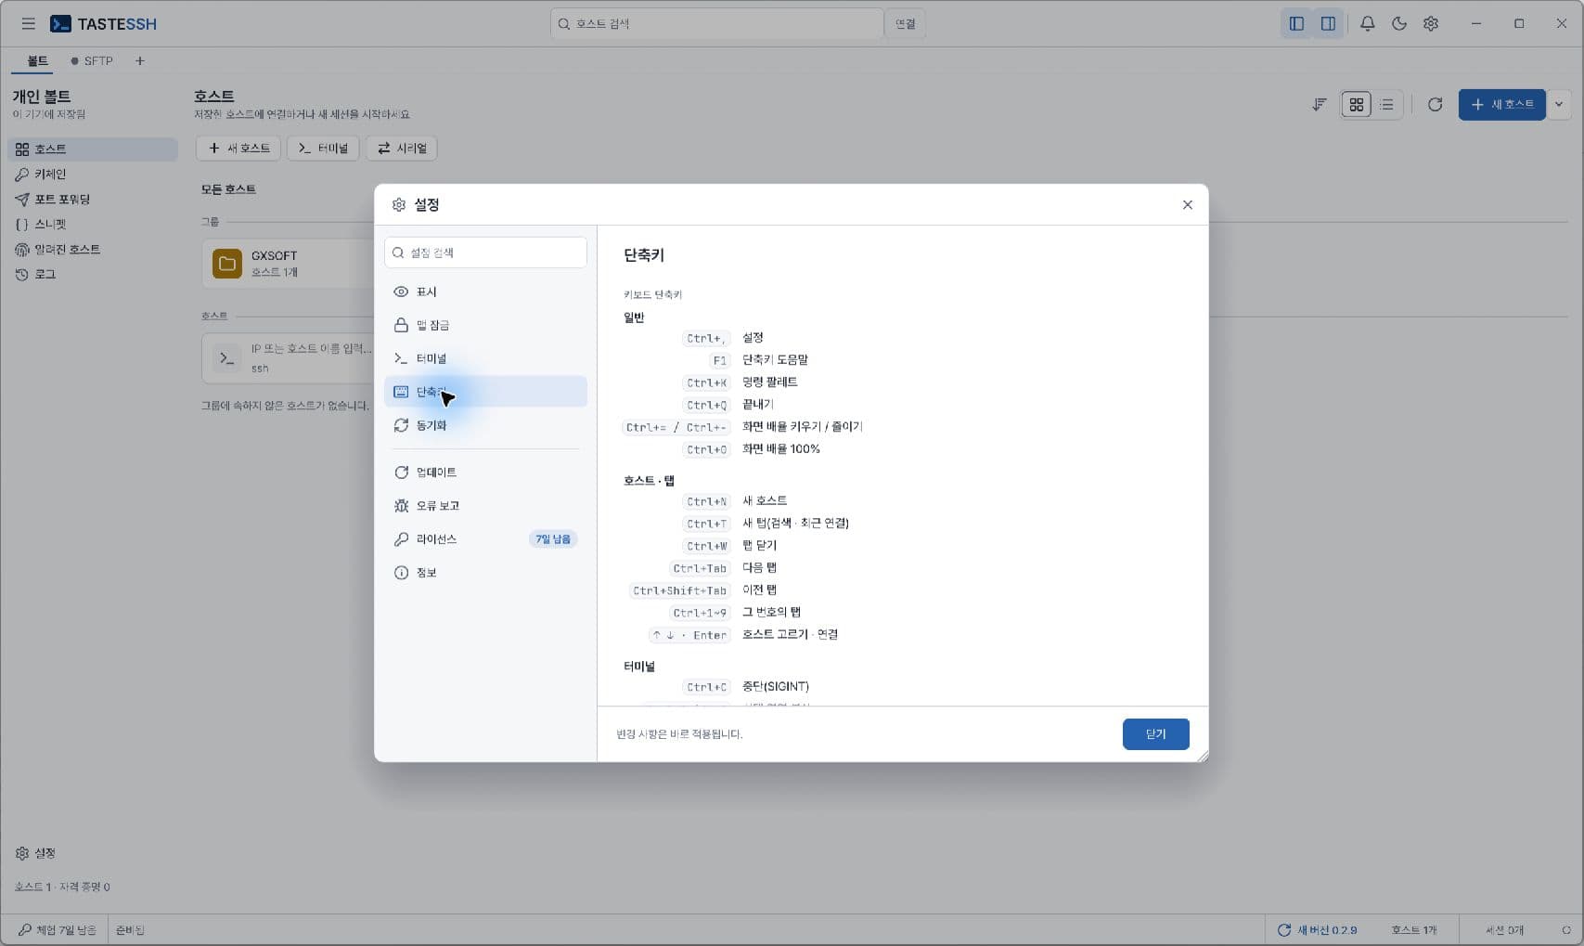Switch to list view of hosts
The width and height of the screenshot is (1584, 946).
[x=1386, y=105]
